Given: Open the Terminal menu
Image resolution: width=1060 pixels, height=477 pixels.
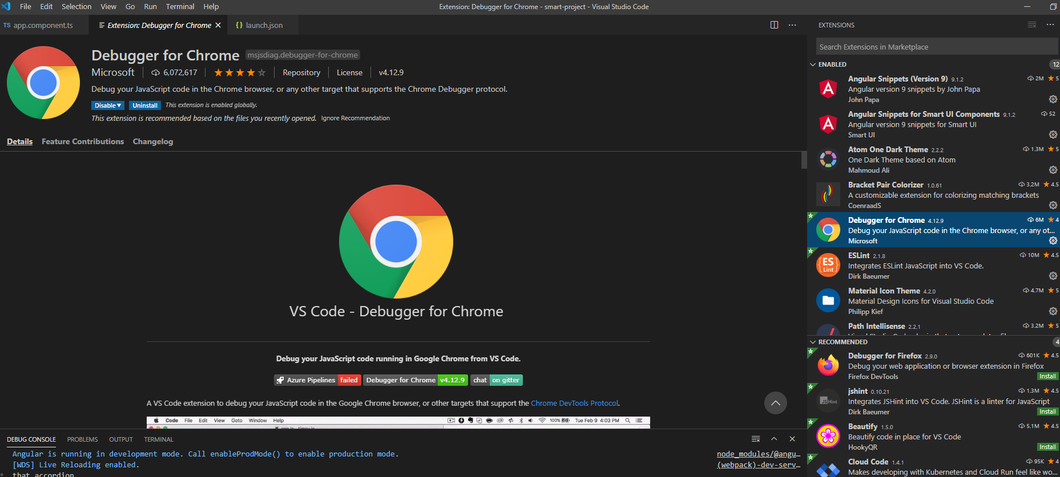Looking at the screenshot, I should coord(180,6).
